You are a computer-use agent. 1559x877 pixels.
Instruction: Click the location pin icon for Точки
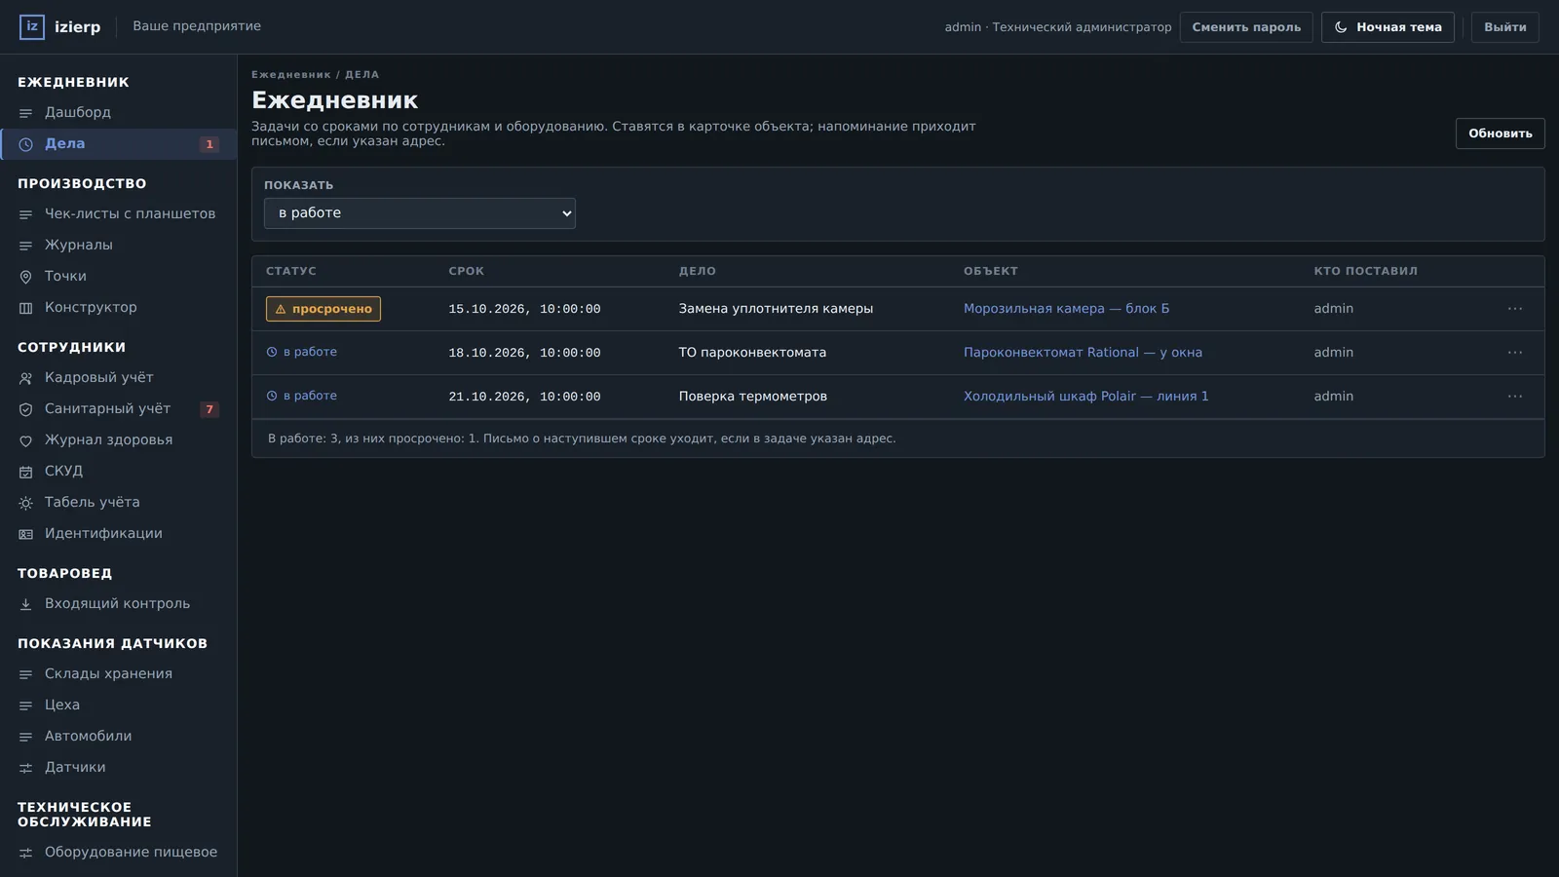(26, 277)
